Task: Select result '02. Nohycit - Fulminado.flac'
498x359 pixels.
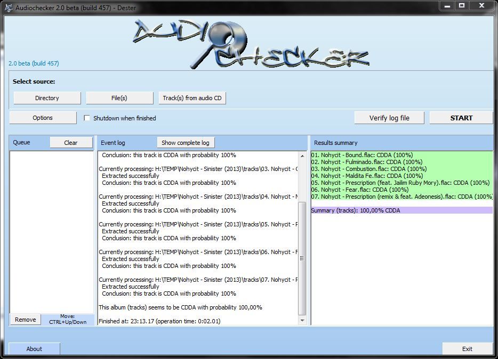Action: click(x=402, y=162)
